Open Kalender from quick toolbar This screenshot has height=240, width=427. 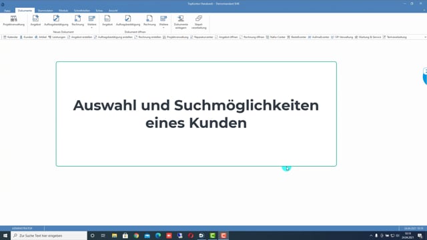click(11, 37)
